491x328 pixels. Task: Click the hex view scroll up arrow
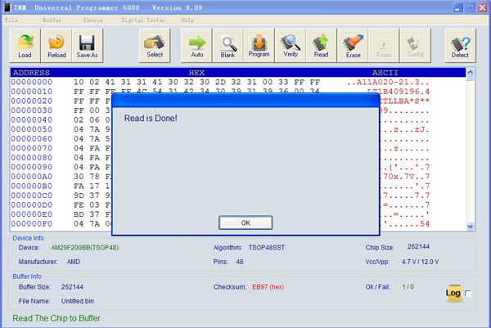(x=470, y=73)
